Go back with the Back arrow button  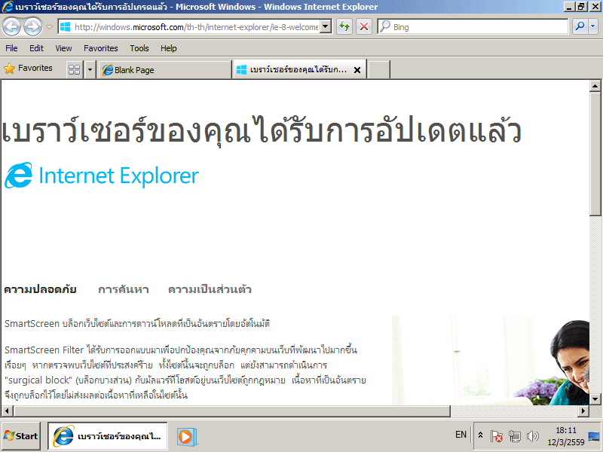point(12,26)
